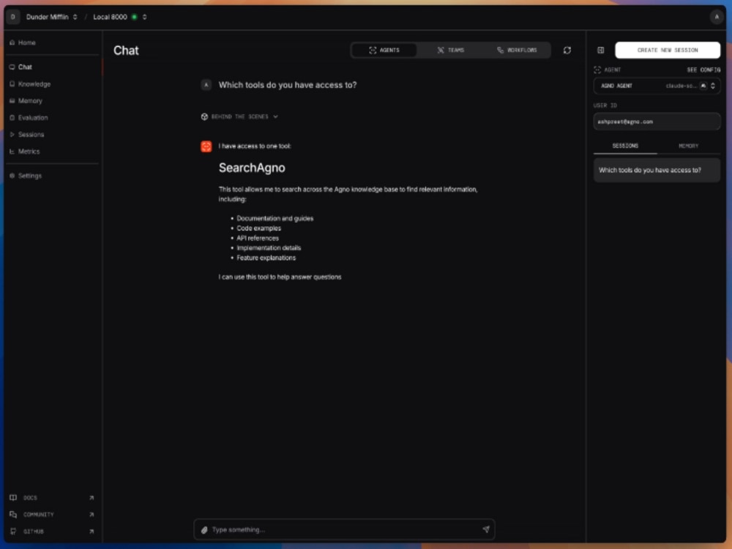The image size is (732, 549).
Task: Click the 'Documentation and guides' bullet
Action: click(275, 218)
